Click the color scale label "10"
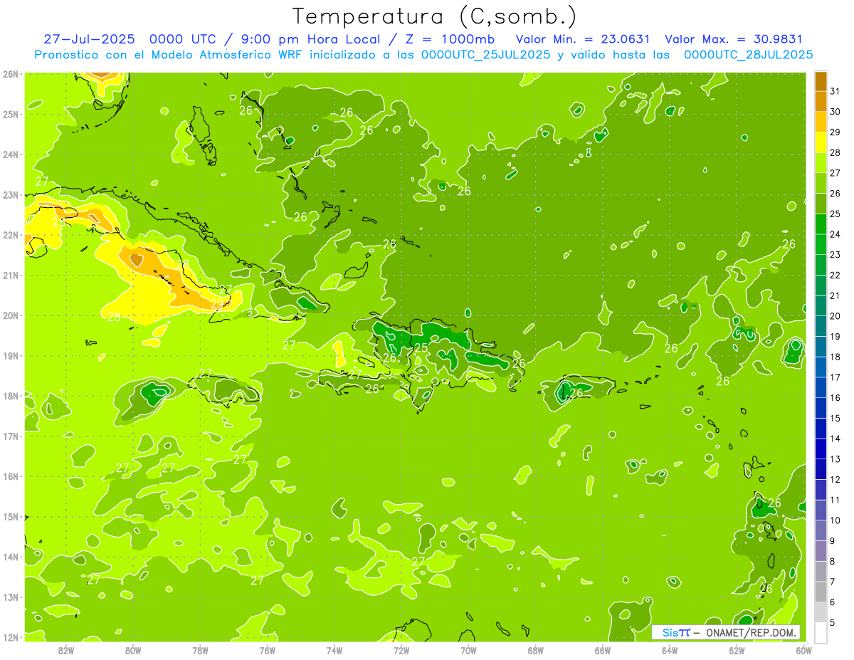This screenshot has height=660, width=854. point(835,520)
